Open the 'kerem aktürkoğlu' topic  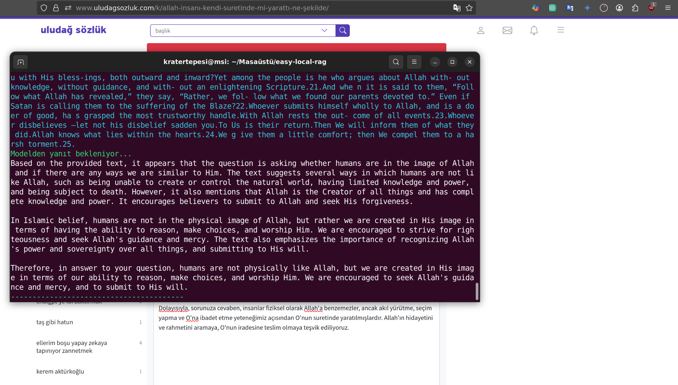tap(60, 371)
